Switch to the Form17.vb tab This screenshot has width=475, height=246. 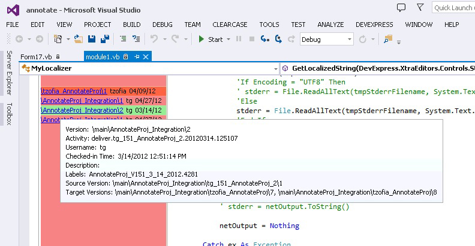[35, 56]
